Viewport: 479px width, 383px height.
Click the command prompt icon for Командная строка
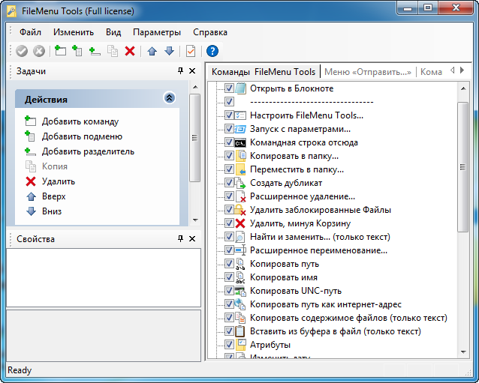[x=240, y=142]
